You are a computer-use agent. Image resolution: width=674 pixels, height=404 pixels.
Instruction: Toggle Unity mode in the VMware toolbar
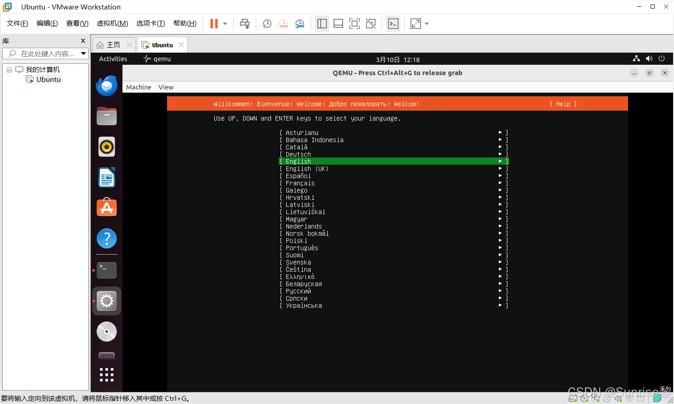pyautogui.click(x=371, y=24)
